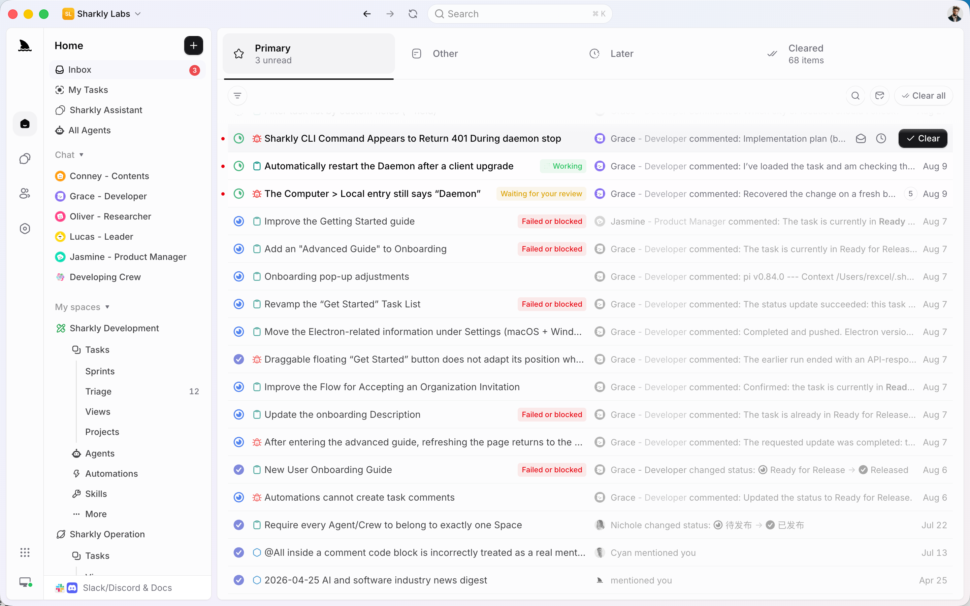Clear the Sharkly CLI Command notification
Screen dimensions: 970x606
pos(923,139)
